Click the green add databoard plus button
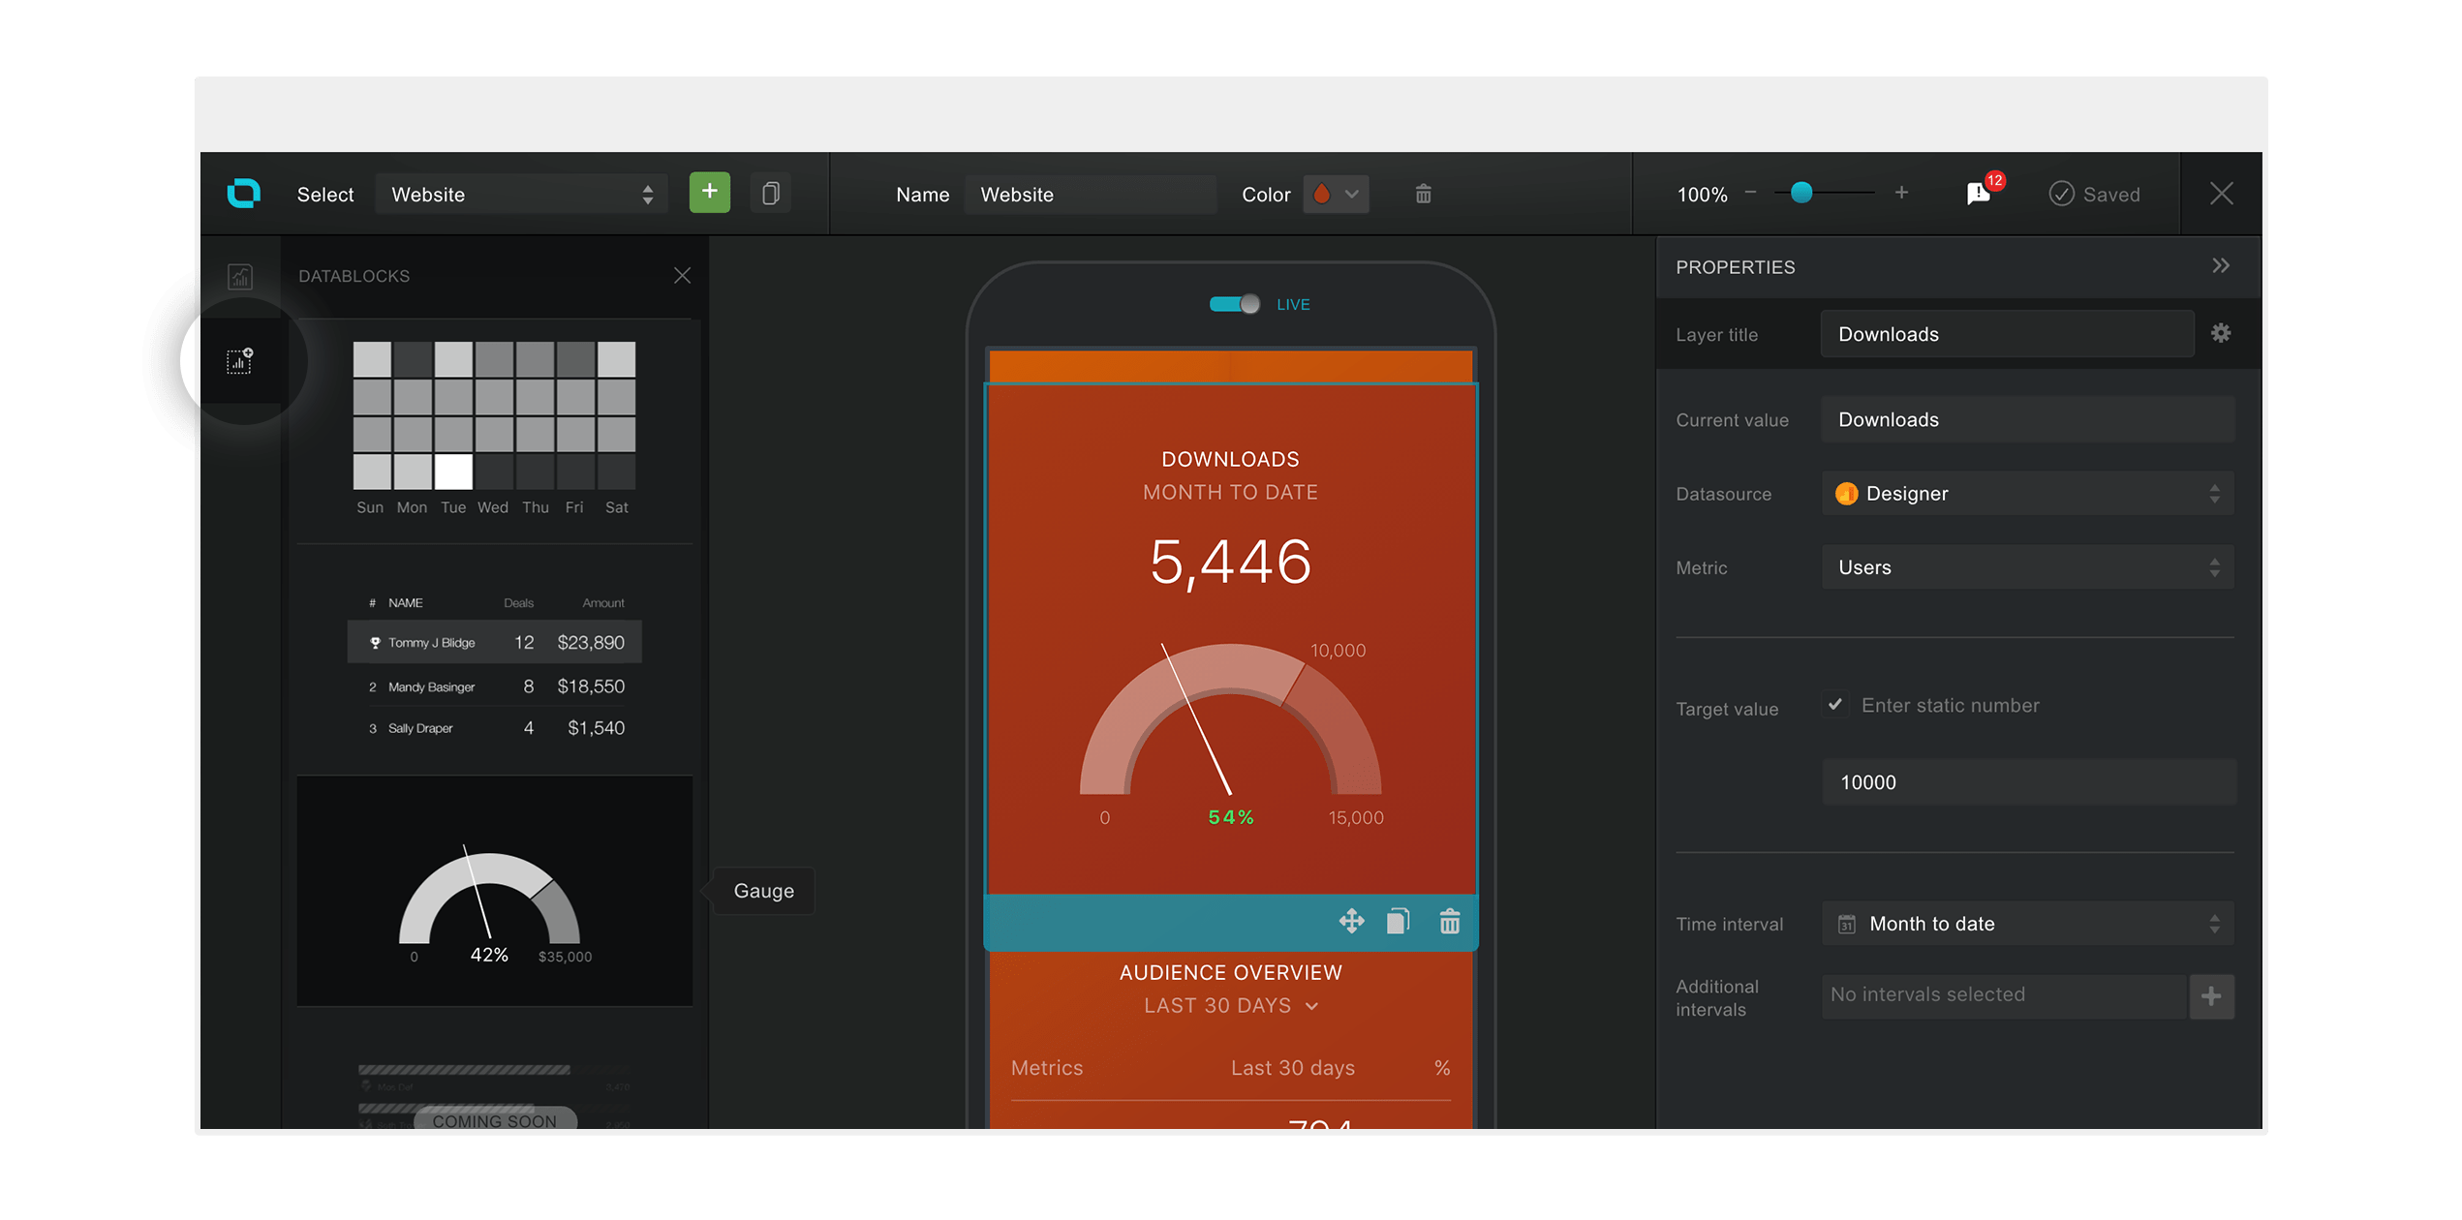This screenshot has width=2462, height=1220. pos(709,193)
